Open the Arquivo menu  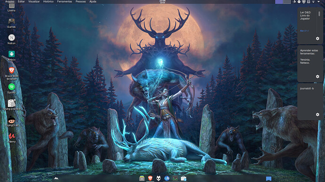point(10,1)
